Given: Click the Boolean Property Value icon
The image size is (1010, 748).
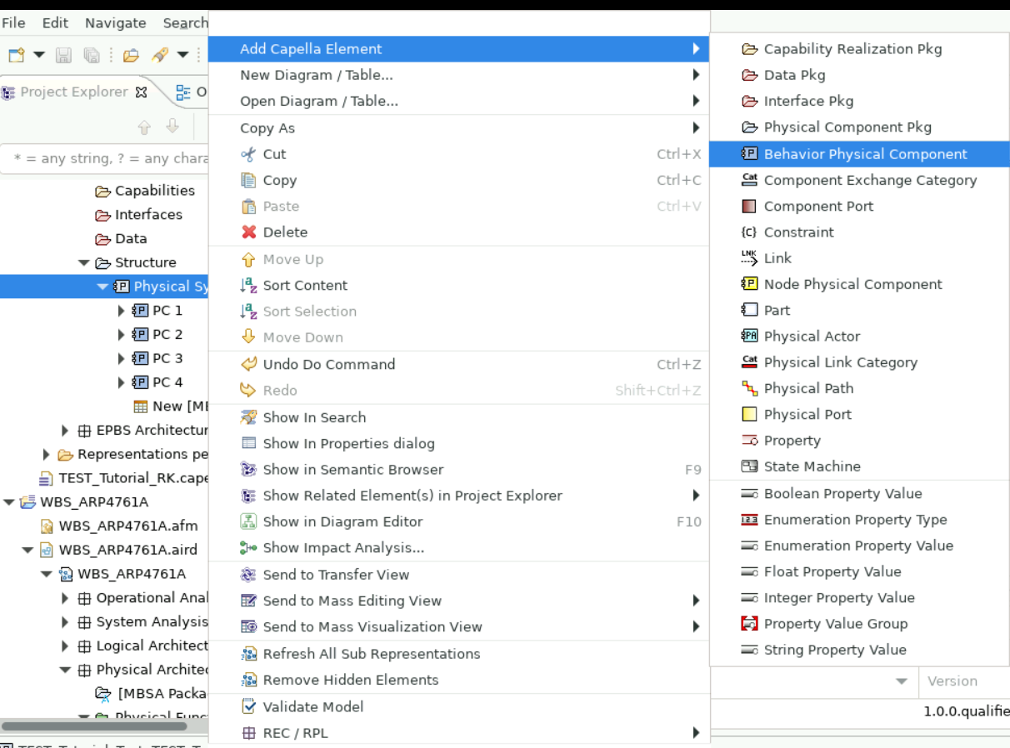Looking at the screenshot, I should pos(749,494).
